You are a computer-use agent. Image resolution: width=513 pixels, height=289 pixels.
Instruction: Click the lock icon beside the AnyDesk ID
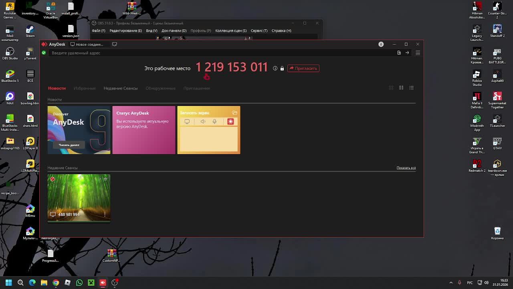click(282, 68)
